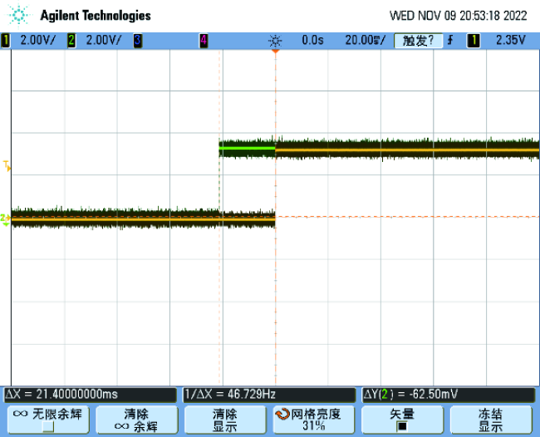This screenshot has width=540, height=437.
Task: Toggle the 无限余辉 infinite persistence softkey
Action: [x=47, y=419]
